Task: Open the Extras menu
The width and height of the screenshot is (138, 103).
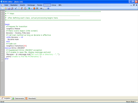Action: pyautogui.click(x=54, y=5)
